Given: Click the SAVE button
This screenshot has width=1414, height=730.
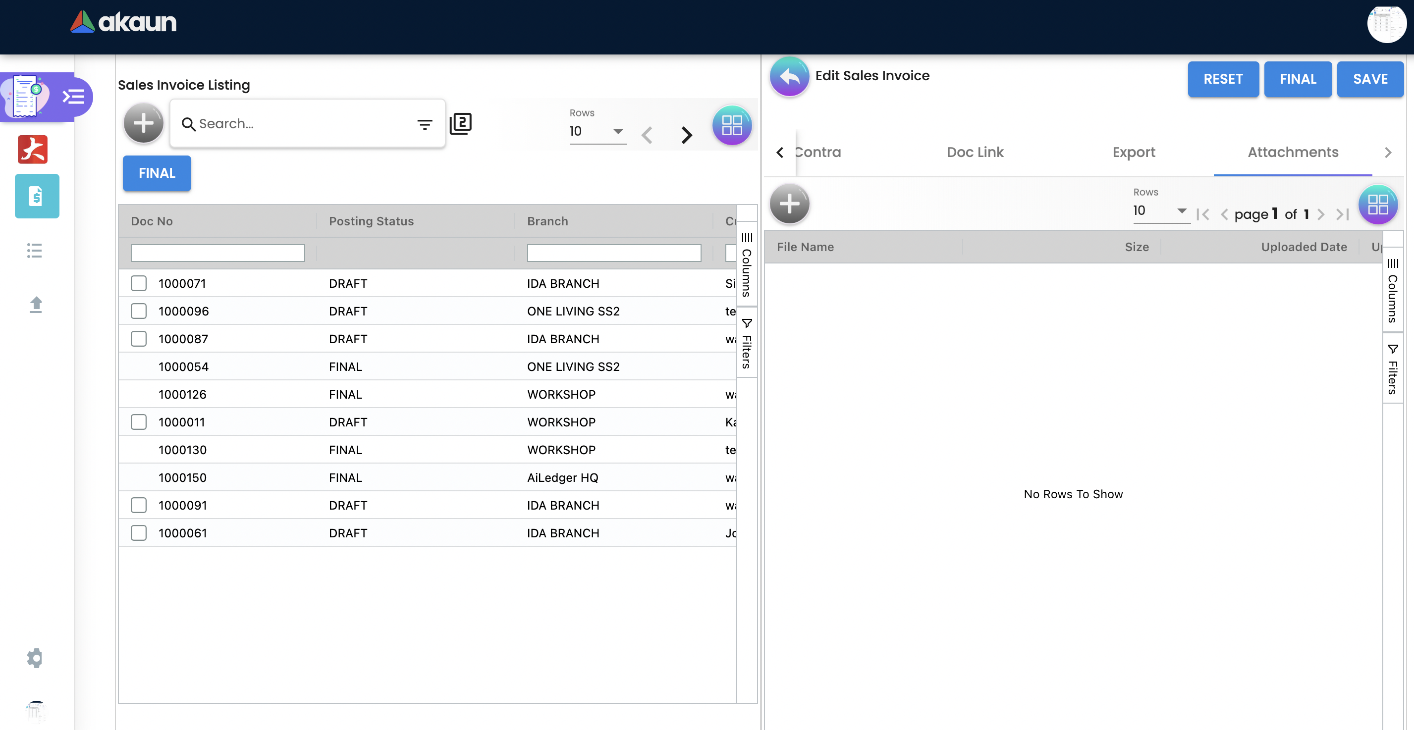Looking at the screenshot, I should click(x=1369, y=79).
